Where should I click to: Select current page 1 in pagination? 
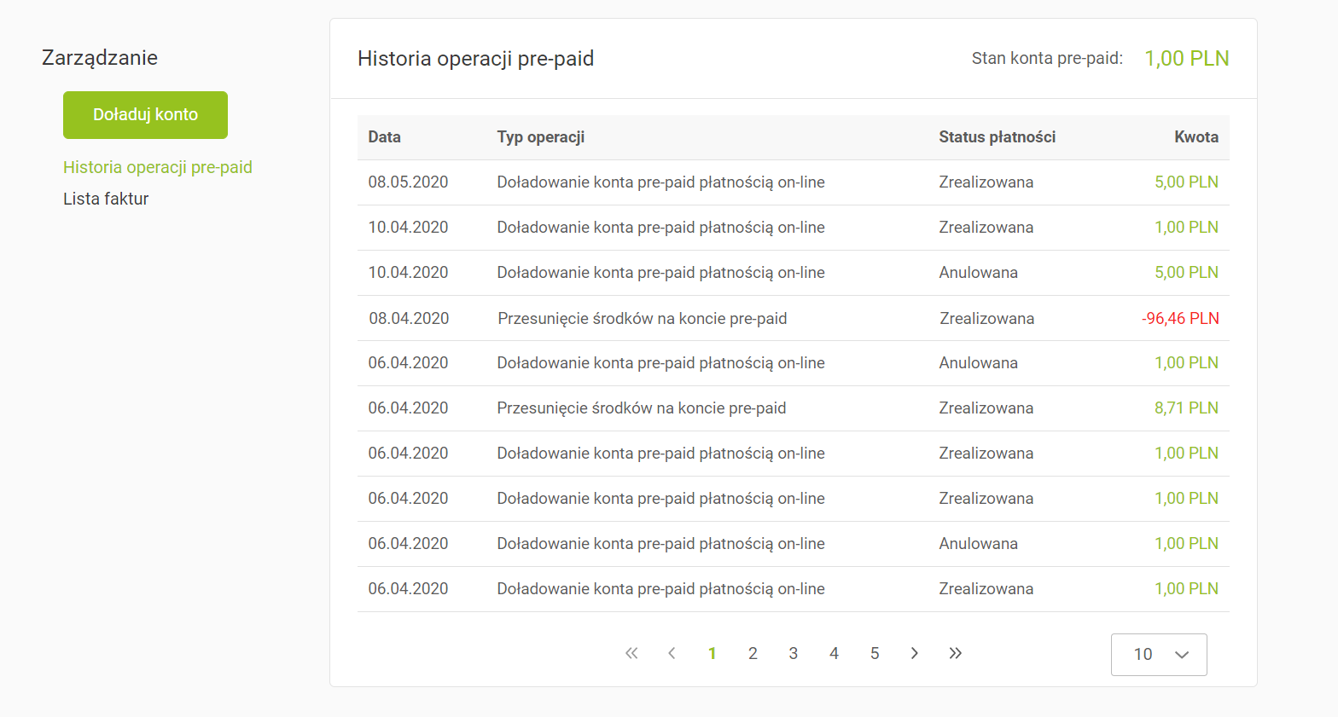[x=712, y=653]
